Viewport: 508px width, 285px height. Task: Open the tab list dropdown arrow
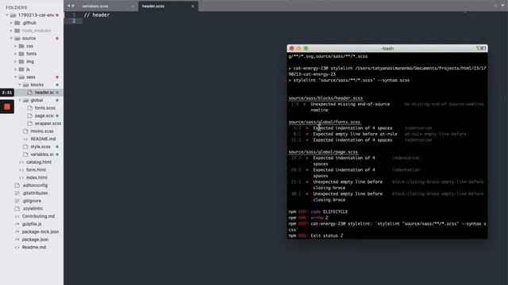(502, 6)
